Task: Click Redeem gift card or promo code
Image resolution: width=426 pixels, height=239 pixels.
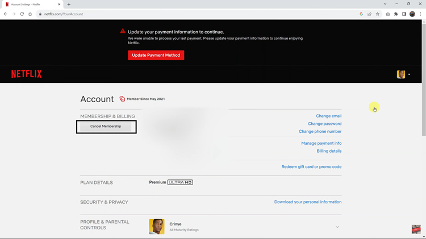Action: coord(311,167)
